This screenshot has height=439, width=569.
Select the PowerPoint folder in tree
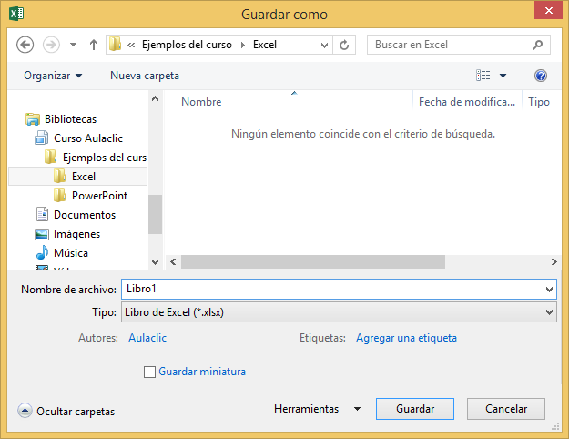[99, 196]
